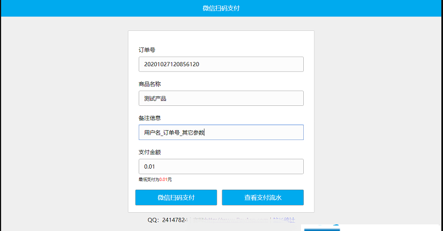Focus the 商品名称 field containing 测试产品
Viewport: 443px width, 231px height.
pyautogui.click(x=221, y=98)
